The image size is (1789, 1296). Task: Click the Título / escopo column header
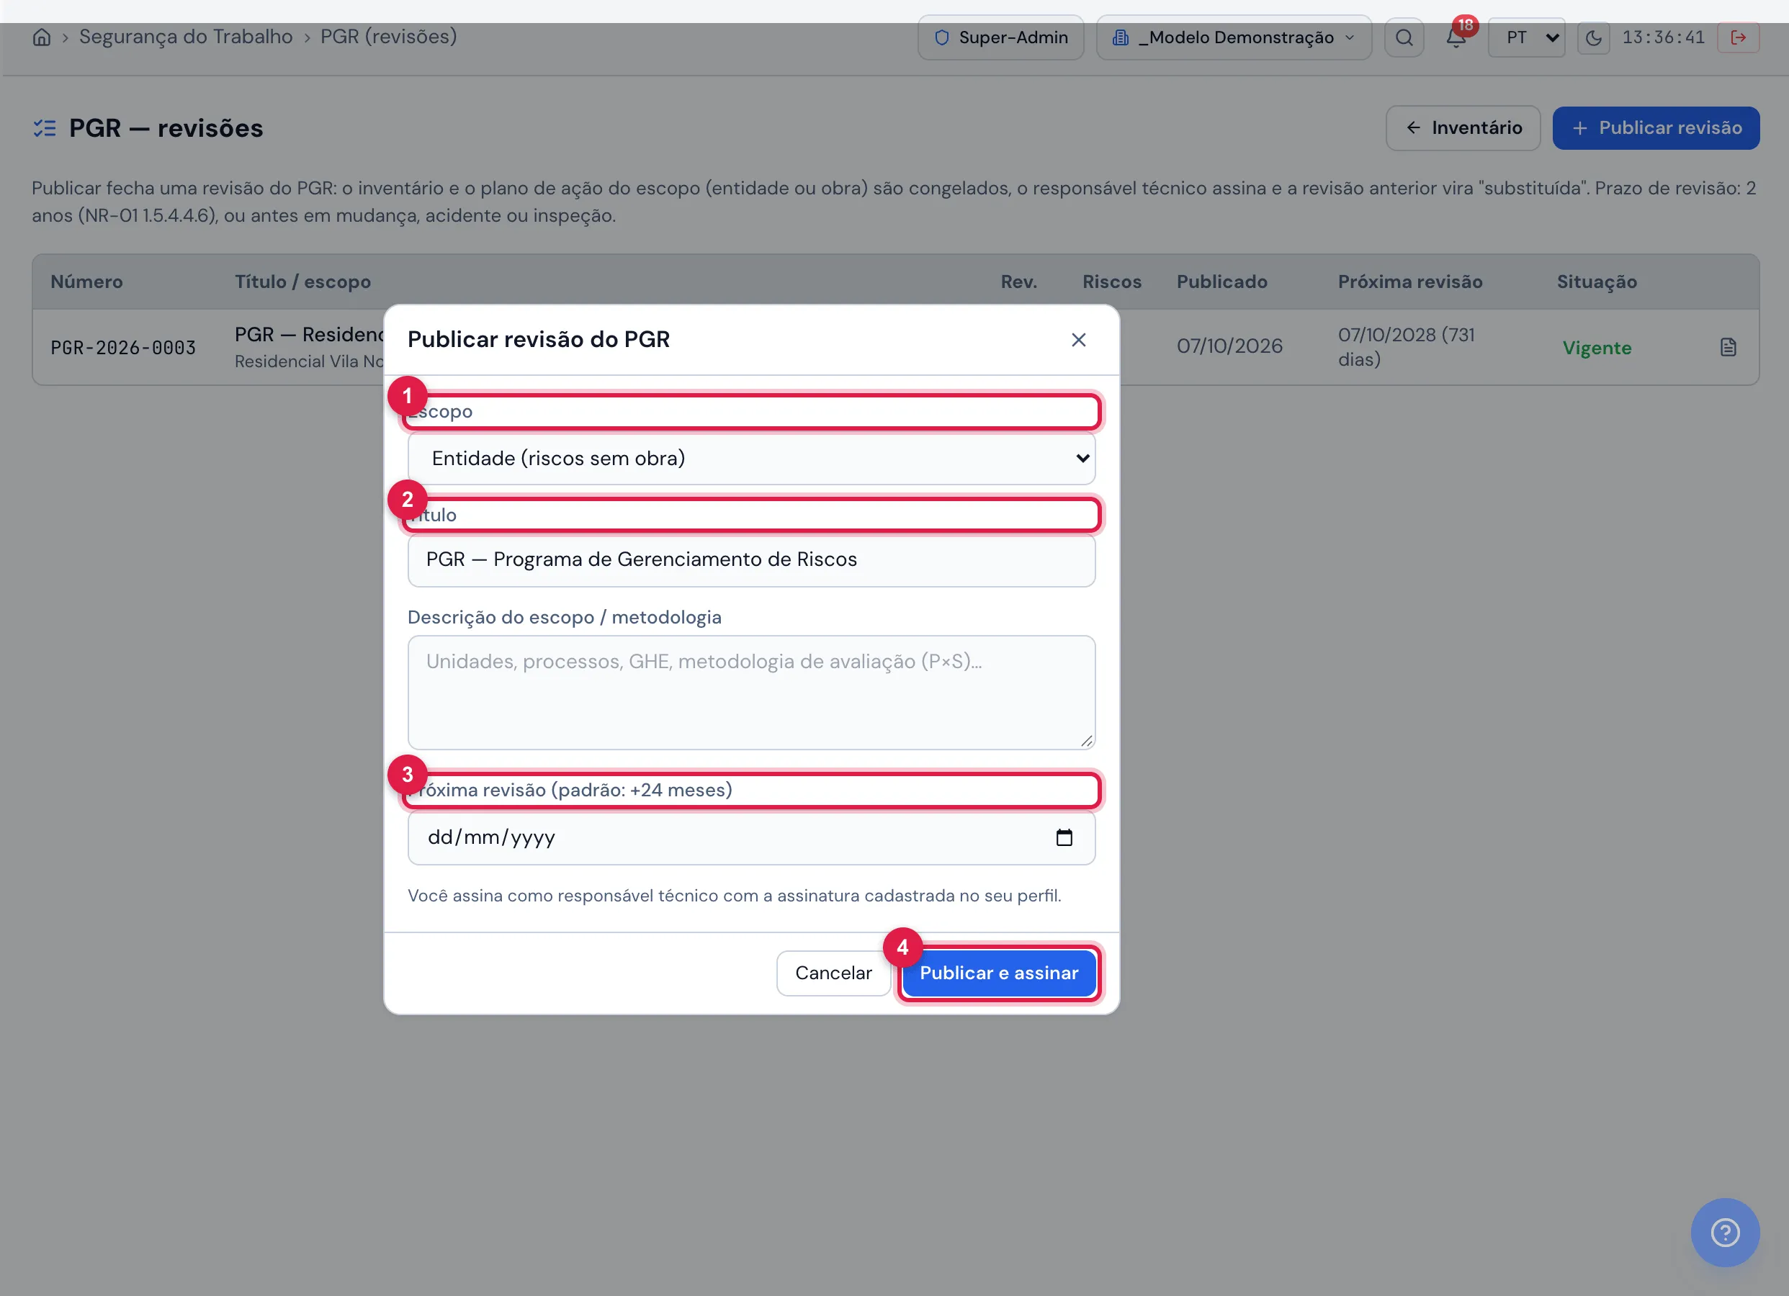302,282
